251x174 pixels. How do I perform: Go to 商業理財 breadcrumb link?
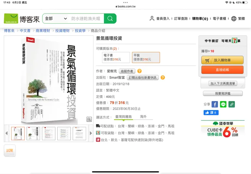click(x=43, y=31)
